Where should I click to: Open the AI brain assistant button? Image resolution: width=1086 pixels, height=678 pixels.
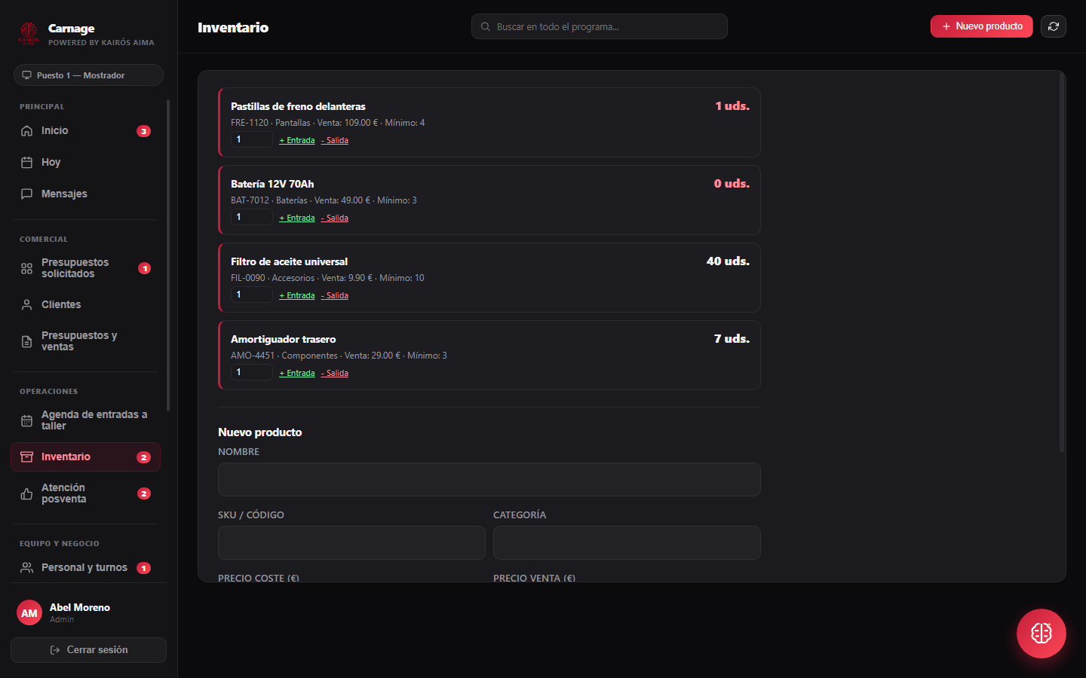(1042, 634)
